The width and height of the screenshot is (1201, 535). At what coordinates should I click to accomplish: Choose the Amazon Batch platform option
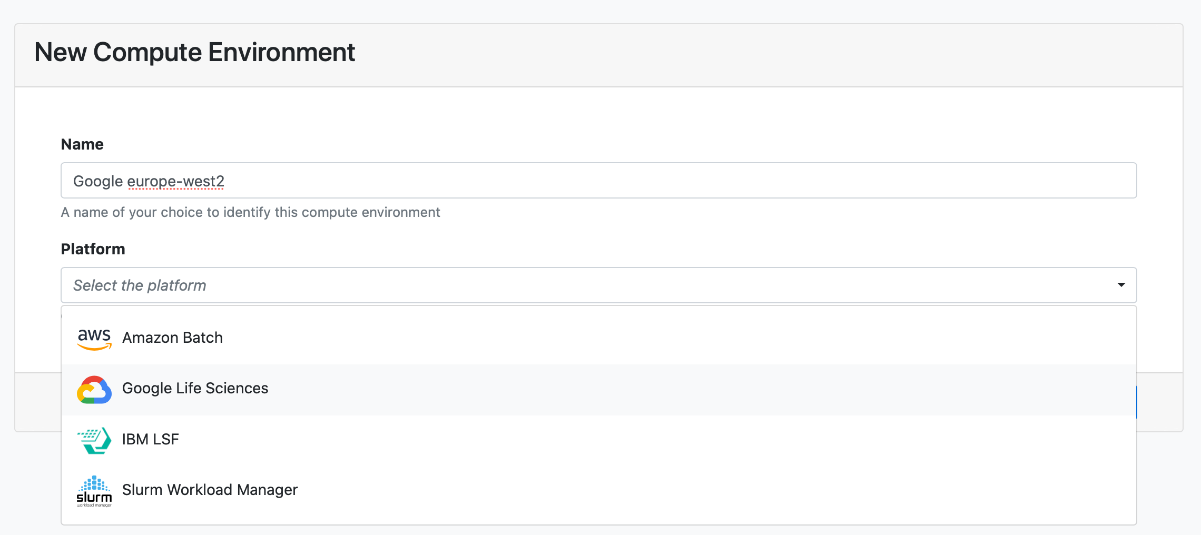click(x=172, y=338)
